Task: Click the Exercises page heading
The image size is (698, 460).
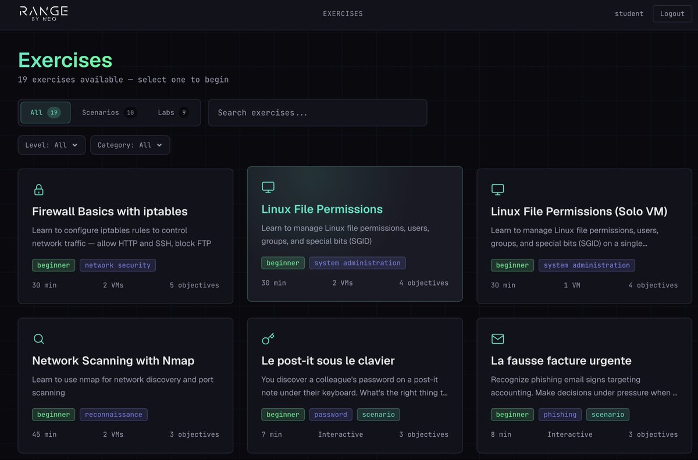Action: click(65, 60)
